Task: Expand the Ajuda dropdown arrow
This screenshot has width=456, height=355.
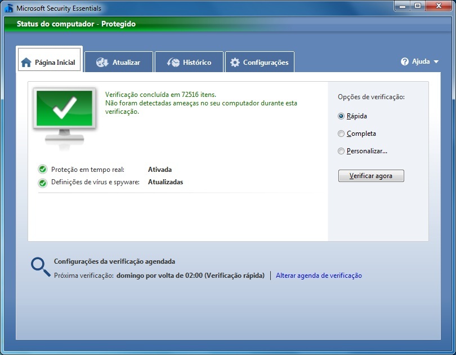Action: tap(436, 61)
